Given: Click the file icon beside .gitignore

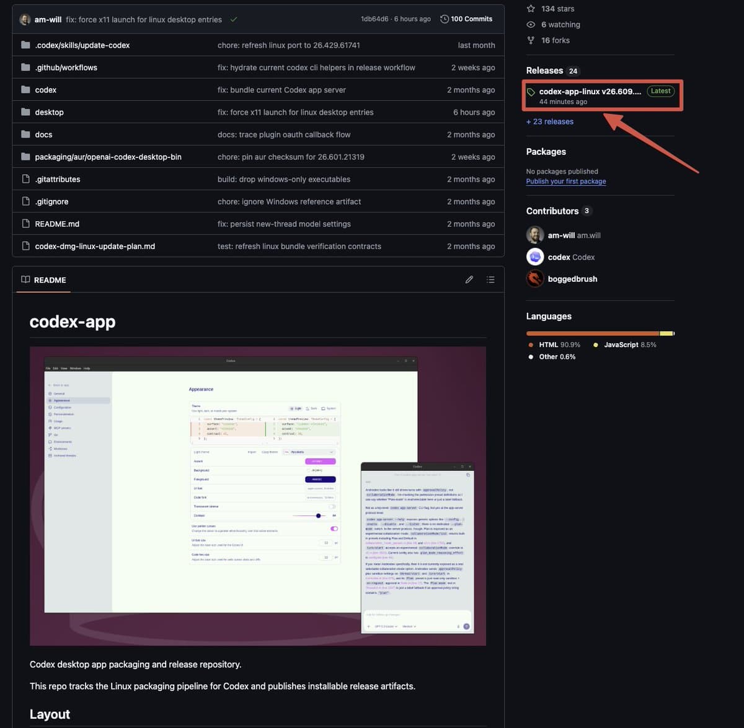Looking at the screenshot, I should pyautogui.click(x=25, y=201).
